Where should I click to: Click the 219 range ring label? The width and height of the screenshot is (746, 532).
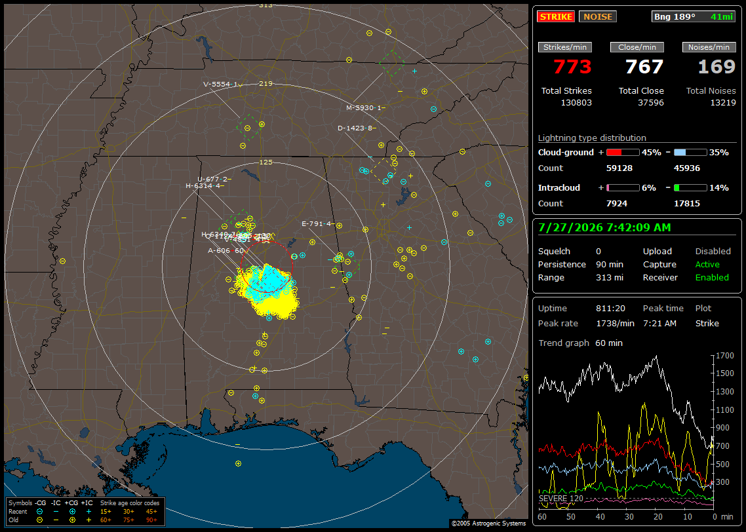click(x=265, y=84)
